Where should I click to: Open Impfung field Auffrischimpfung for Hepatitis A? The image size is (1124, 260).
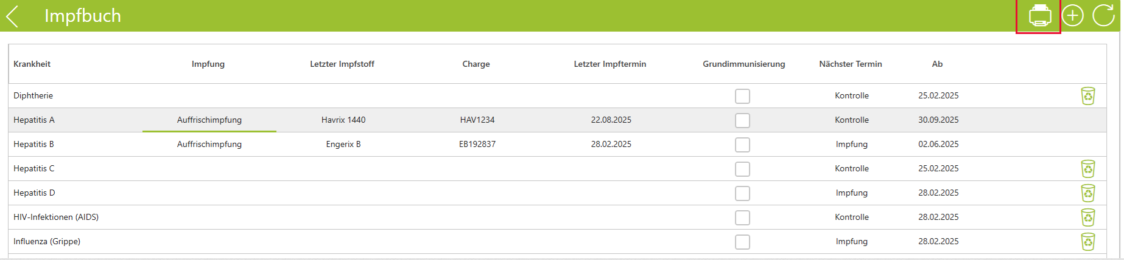209,120
